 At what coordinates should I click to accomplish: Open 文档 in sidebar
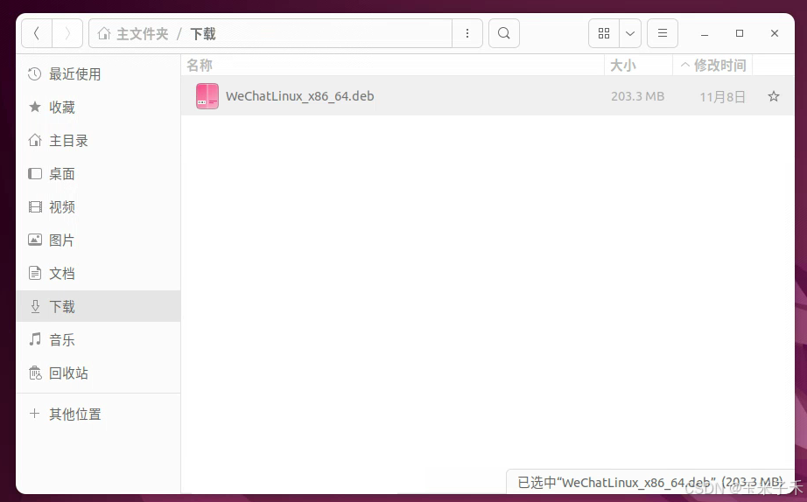(x=98, y=273)
